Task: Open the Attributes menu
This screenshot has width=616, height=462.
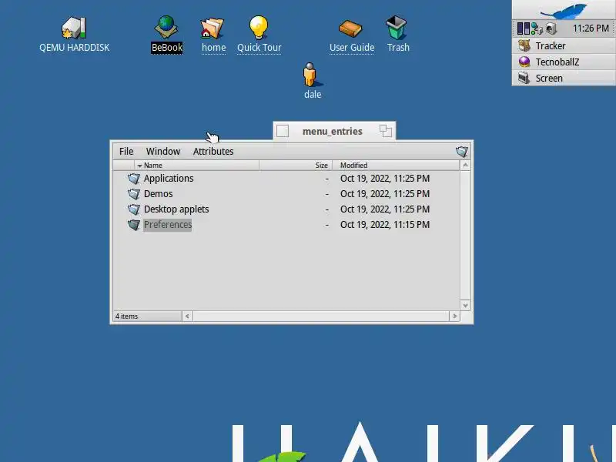Action: tap(213, 151)
